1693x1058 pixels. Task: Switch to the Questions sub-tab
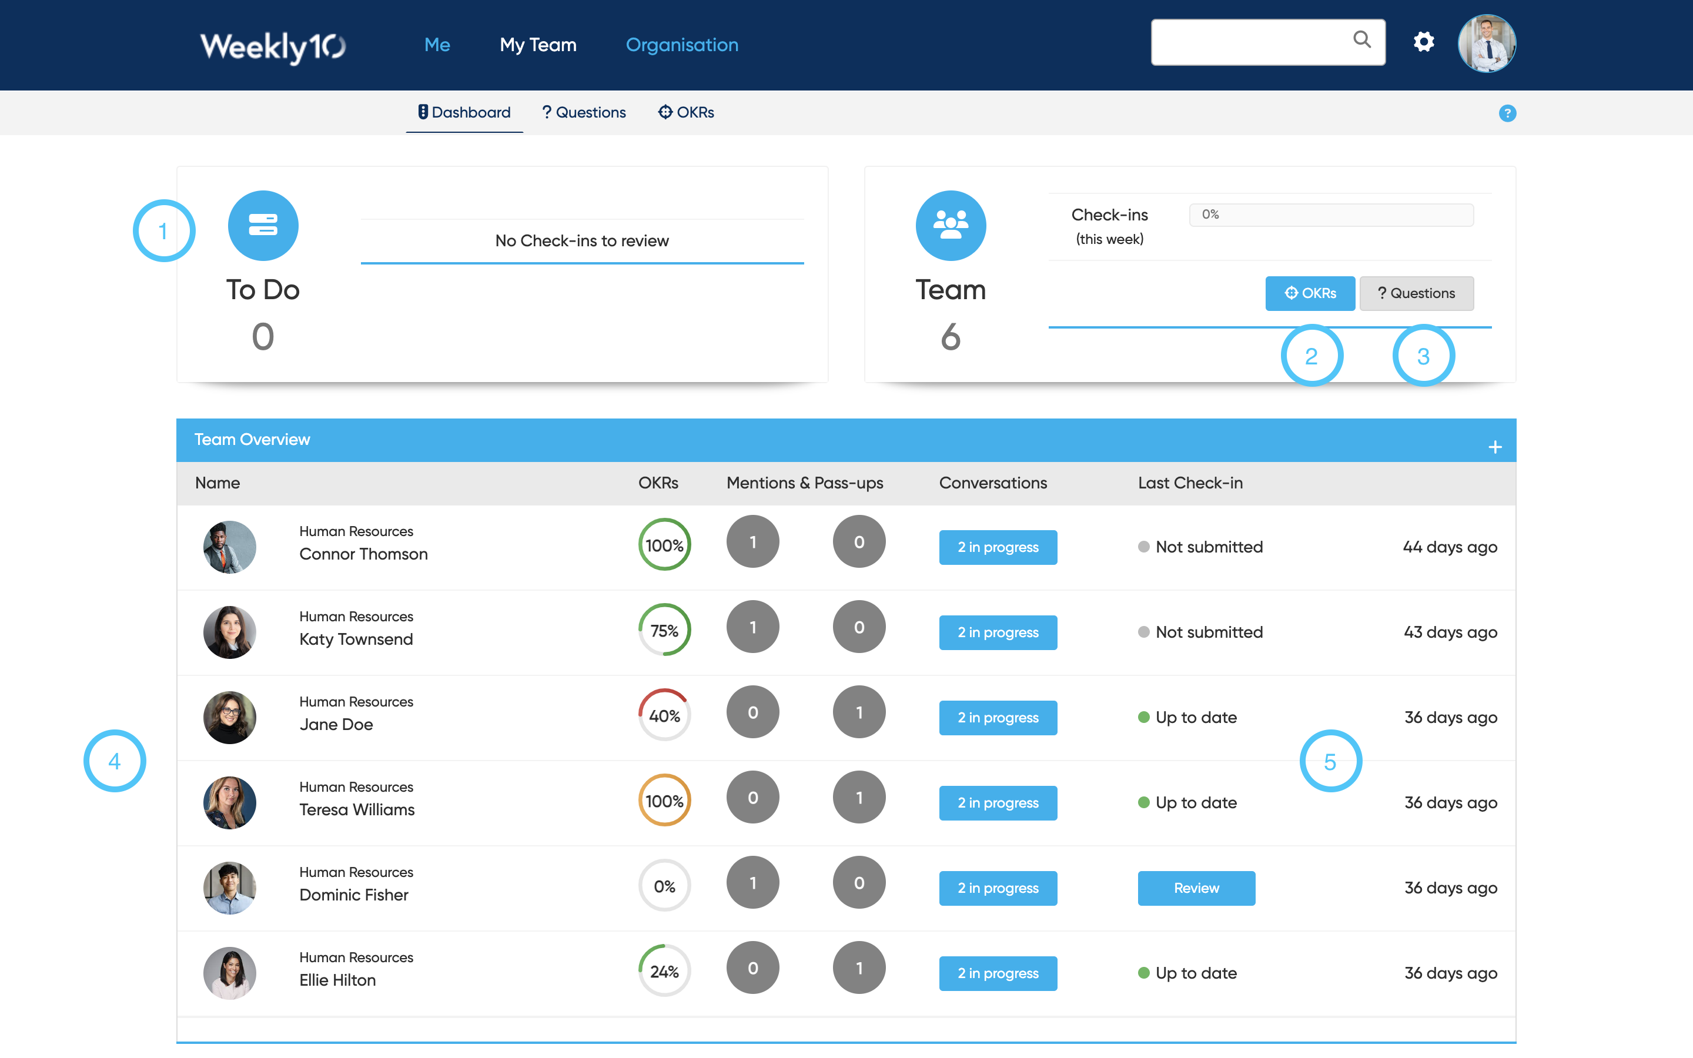pyautogui.click(x=584, y=113)
